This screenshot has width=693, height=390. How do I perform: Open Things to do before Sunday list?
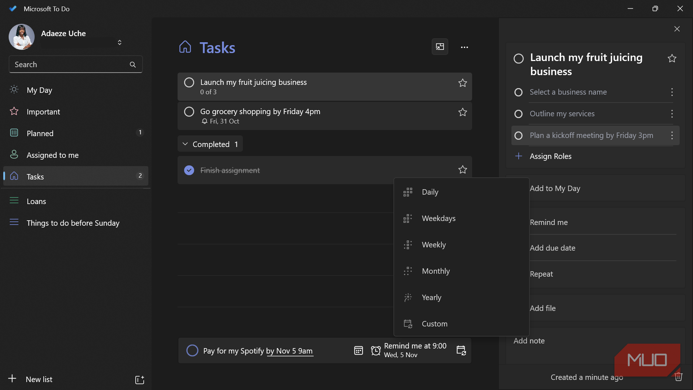76,223
